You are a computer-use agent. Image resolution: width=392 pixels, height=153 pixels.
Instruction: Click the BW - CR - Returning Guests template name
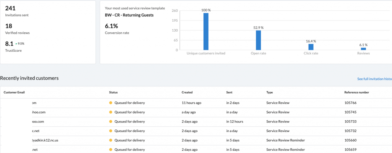[129, 15]
